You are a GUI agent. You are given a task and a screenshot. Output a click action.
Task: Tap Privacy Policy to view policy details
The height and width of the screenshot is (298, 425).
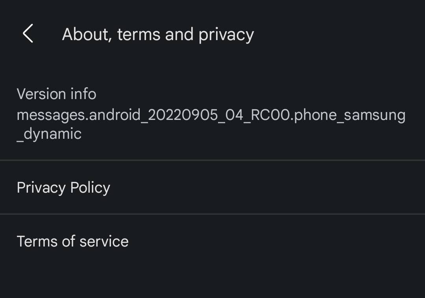63,188
